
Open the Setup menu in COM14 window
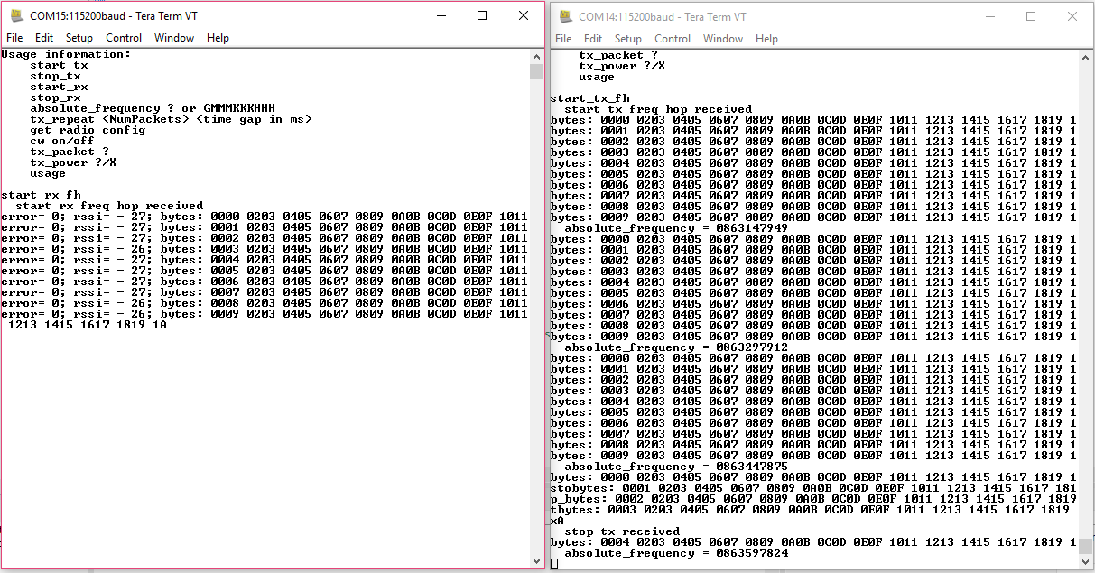click(x=628, y=39)
